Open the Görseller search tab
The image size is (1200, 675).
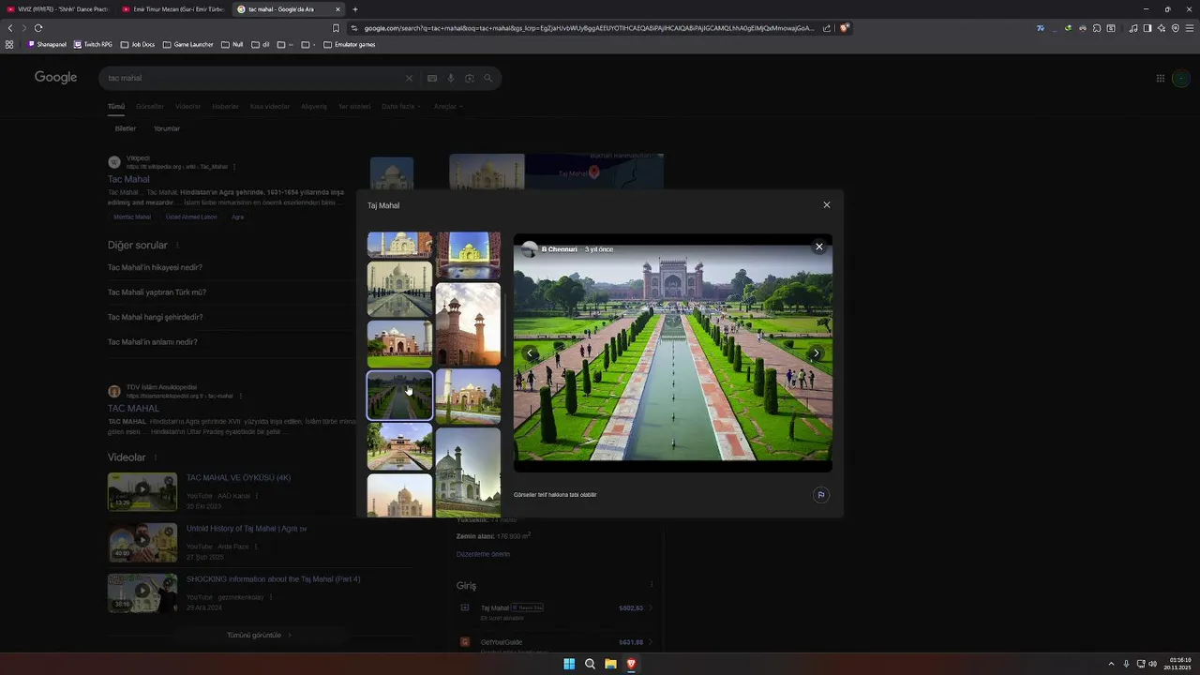click(150, 107)
